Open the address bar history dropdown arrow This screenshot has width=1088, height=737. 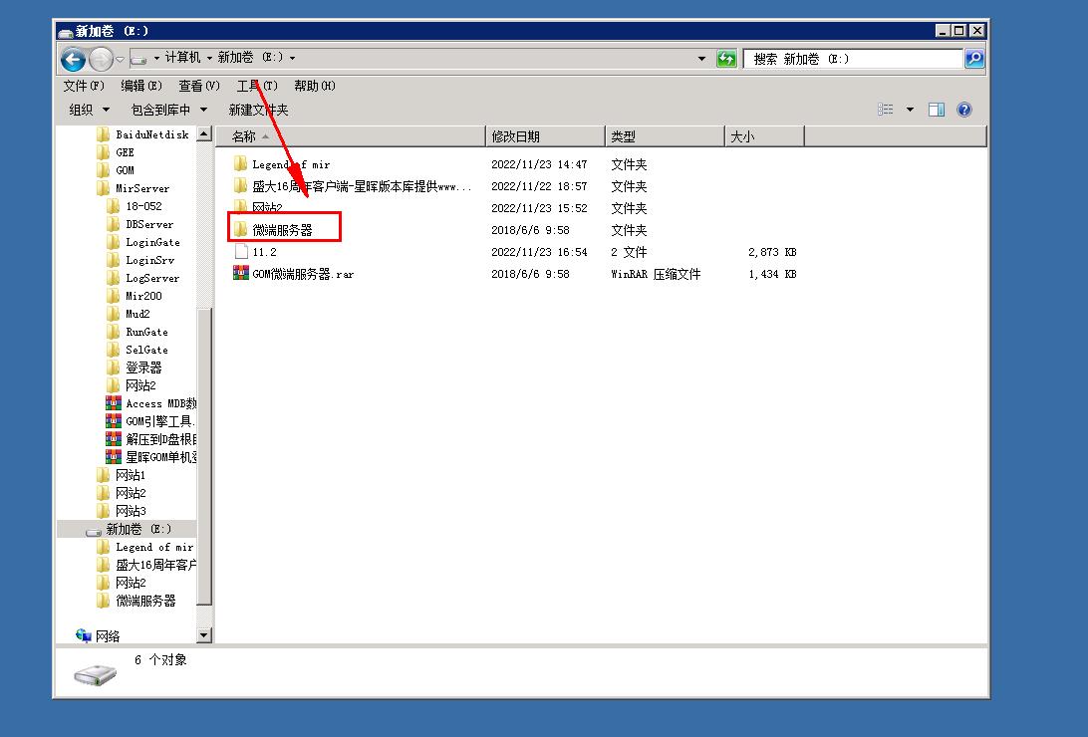pos(701,59)
